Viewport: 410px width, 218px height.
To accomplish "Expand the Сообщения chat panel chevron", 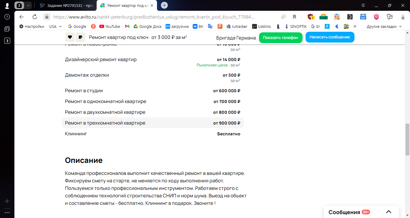I will (x=388, y=212).
